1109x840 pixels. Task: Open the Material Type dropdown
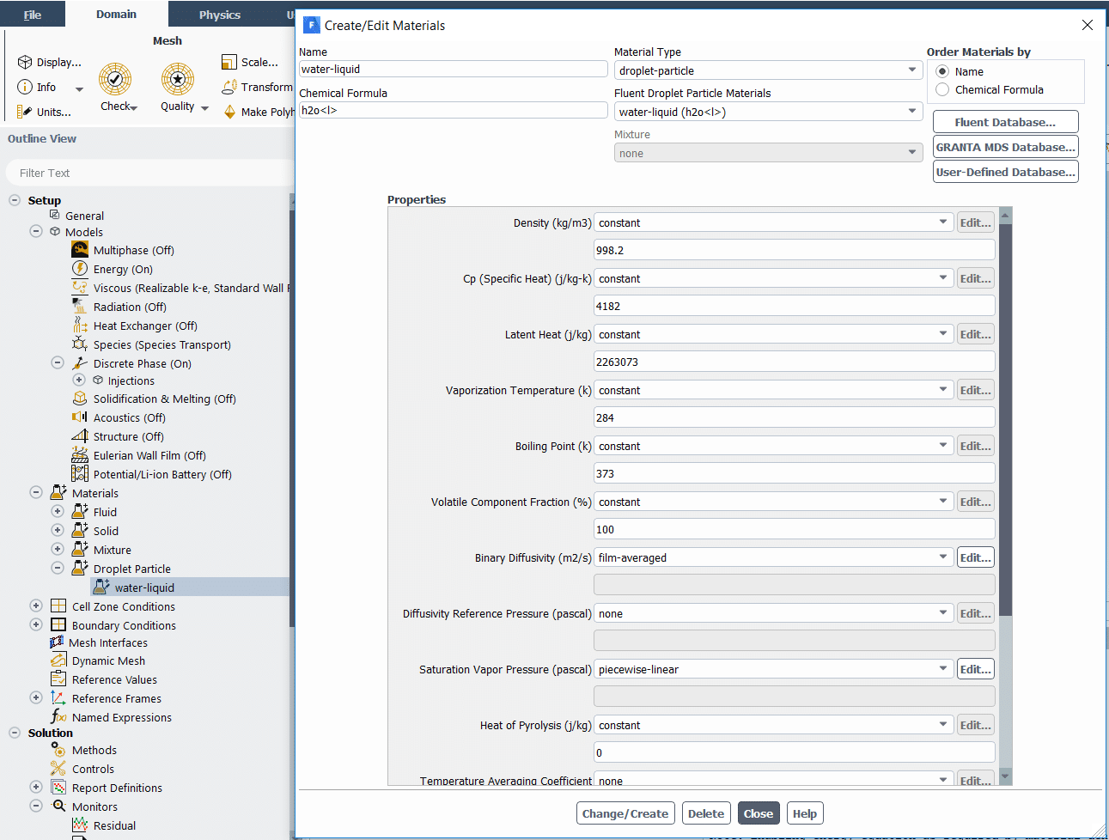point(768,70)
